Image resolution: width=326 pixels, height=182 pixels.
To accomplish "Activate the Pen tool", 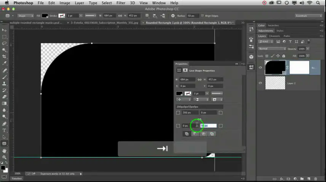I will coord(4,124).
